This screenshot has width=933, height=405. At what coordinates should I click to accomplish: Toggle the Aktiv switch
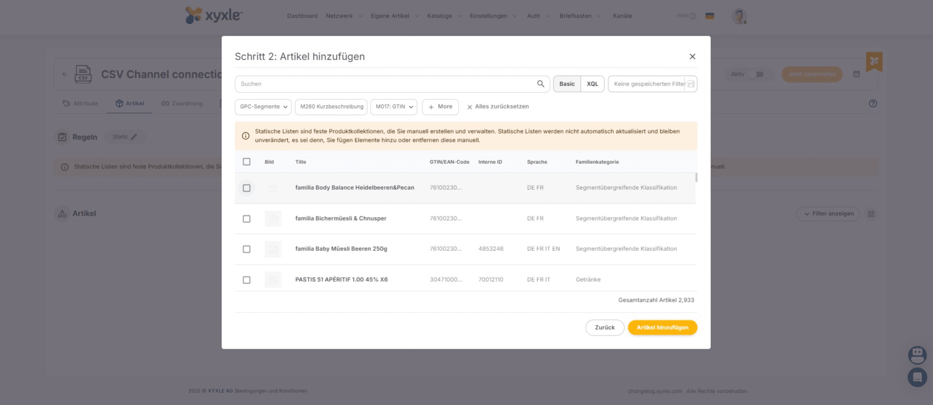tap(757, 74)
